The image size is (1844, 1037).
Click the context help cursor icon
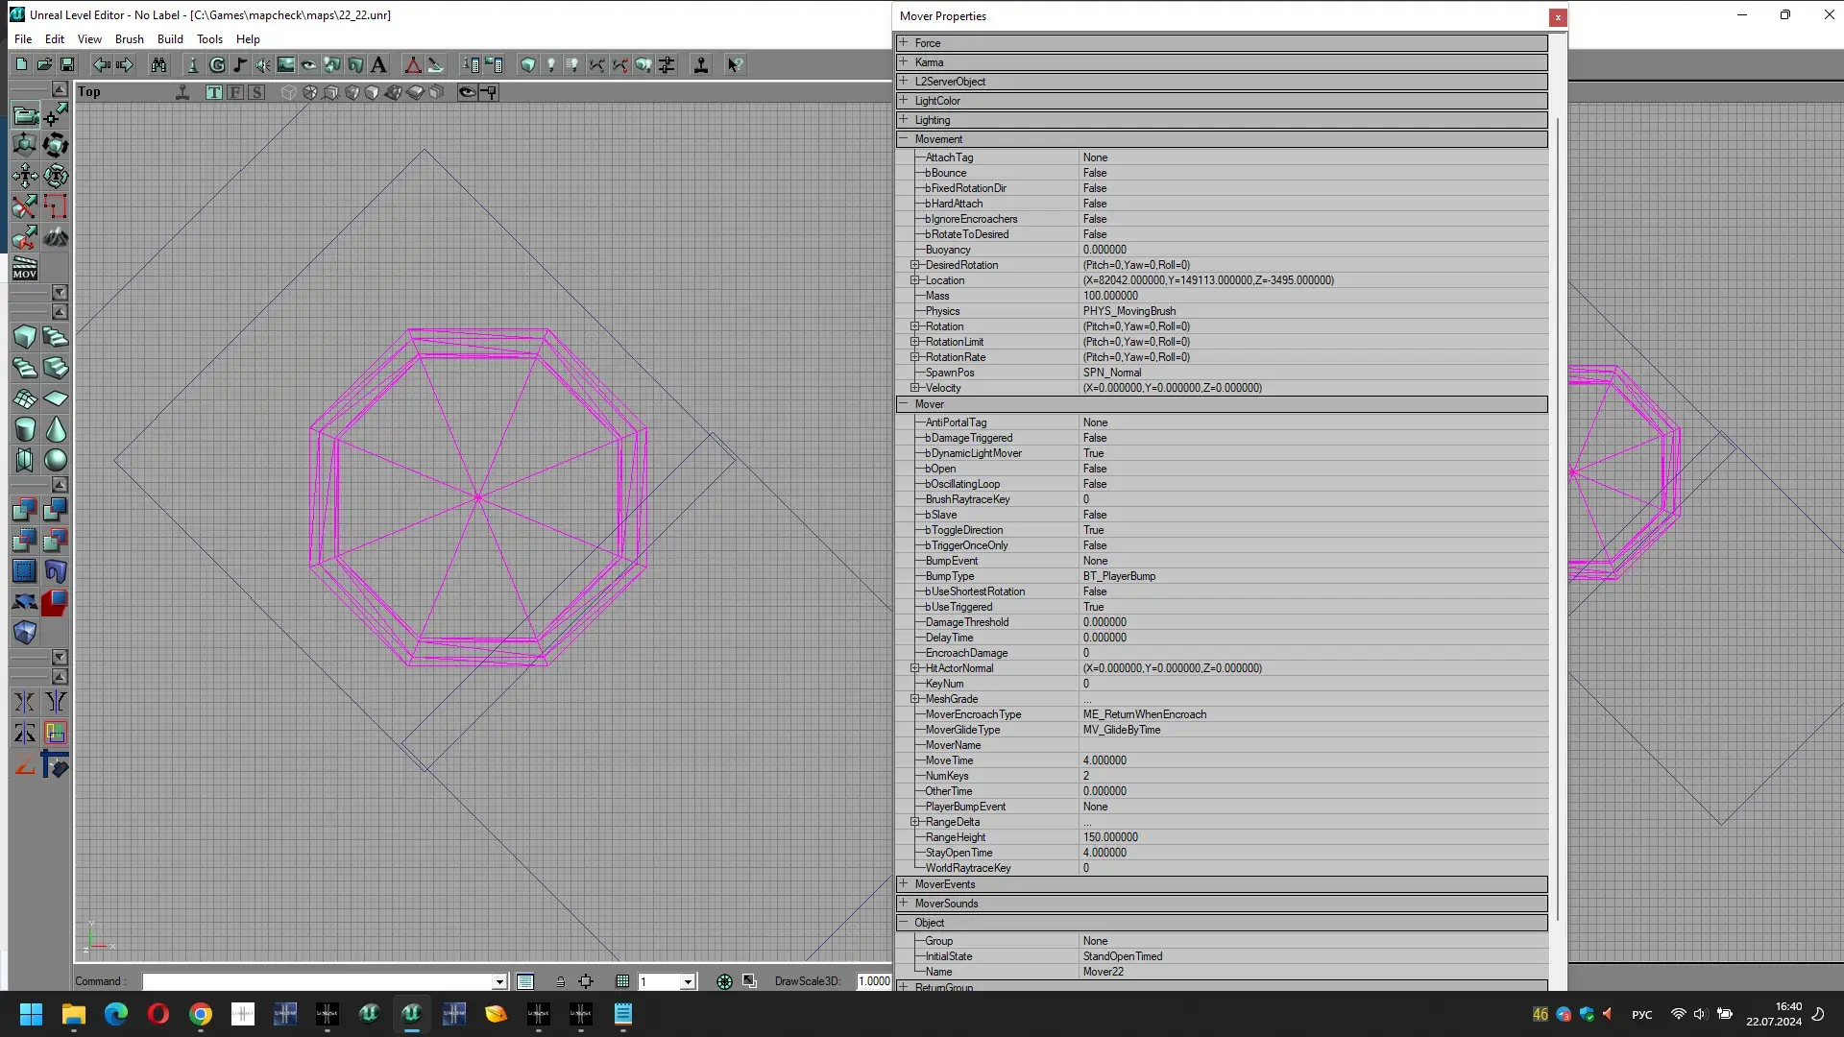click(x=735, y=64)
